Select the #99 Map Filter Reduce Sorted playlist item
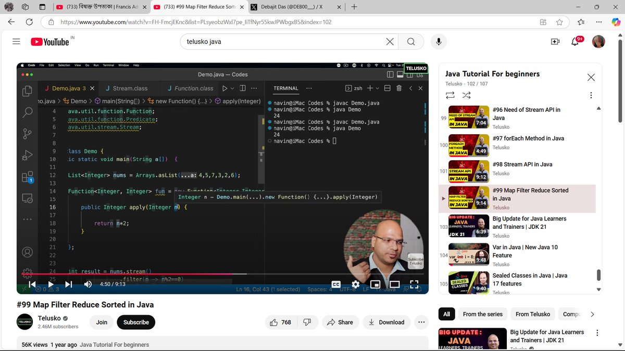The width and height of the screenshot is (625, 351). pyautogui.click(x=517, y=199)
